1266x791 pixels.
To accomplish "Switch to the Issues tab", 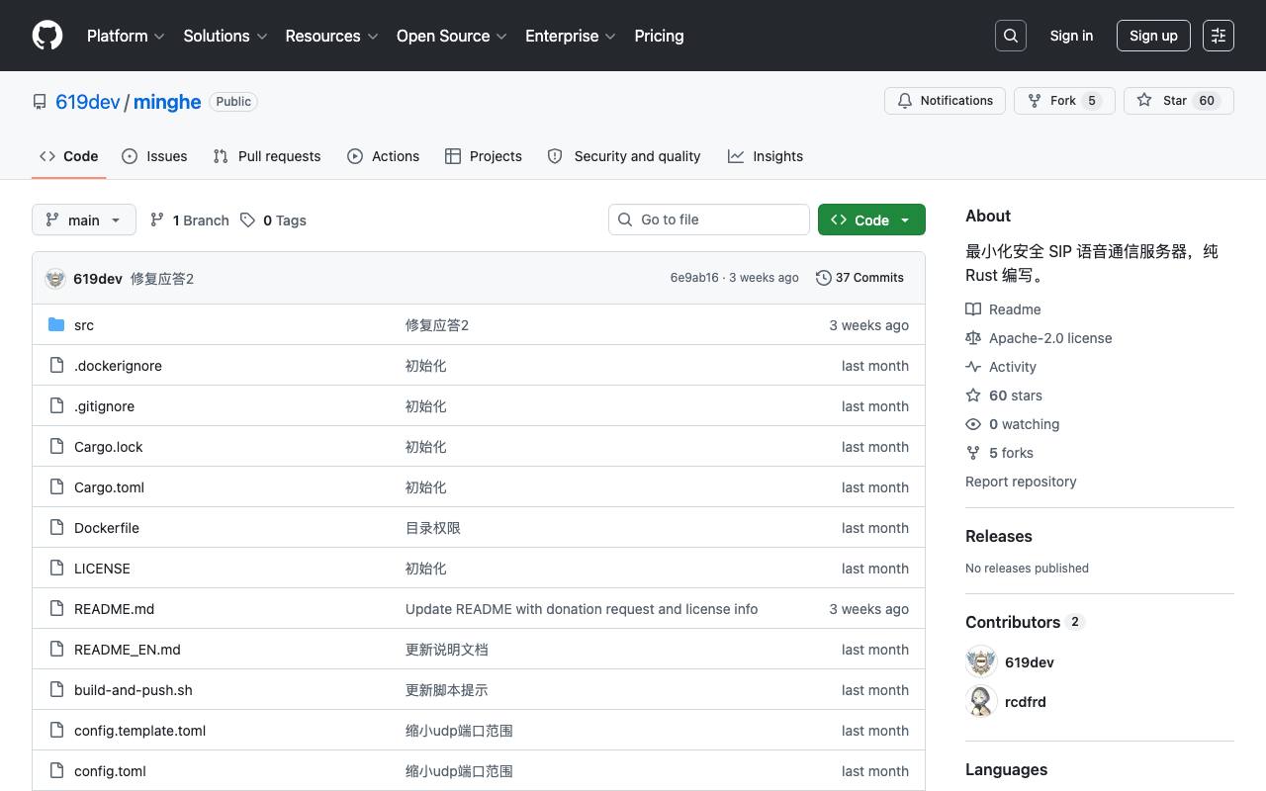I will point(154,156).
